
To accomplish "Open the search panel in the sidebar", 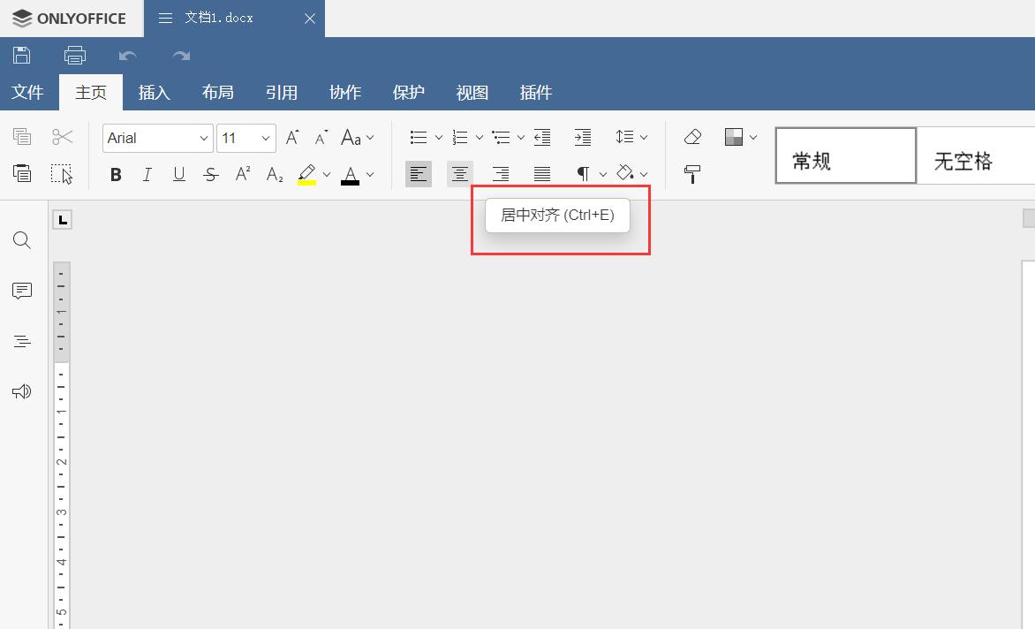I will coord(21,239).
